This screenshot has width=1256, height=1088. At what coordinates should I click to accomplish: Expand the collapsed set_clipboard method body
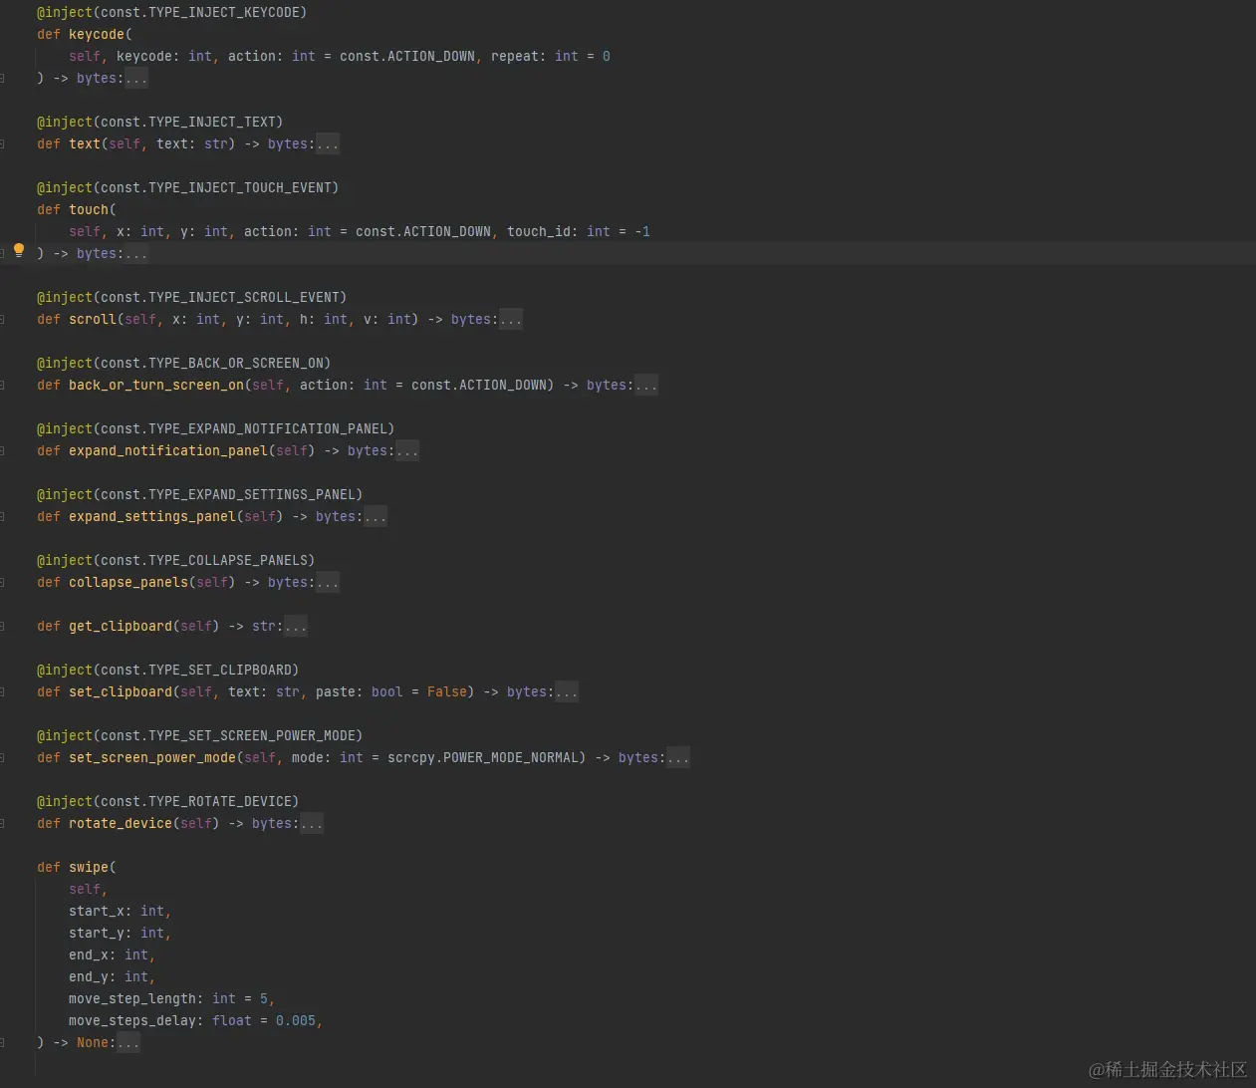coord(566,691)
